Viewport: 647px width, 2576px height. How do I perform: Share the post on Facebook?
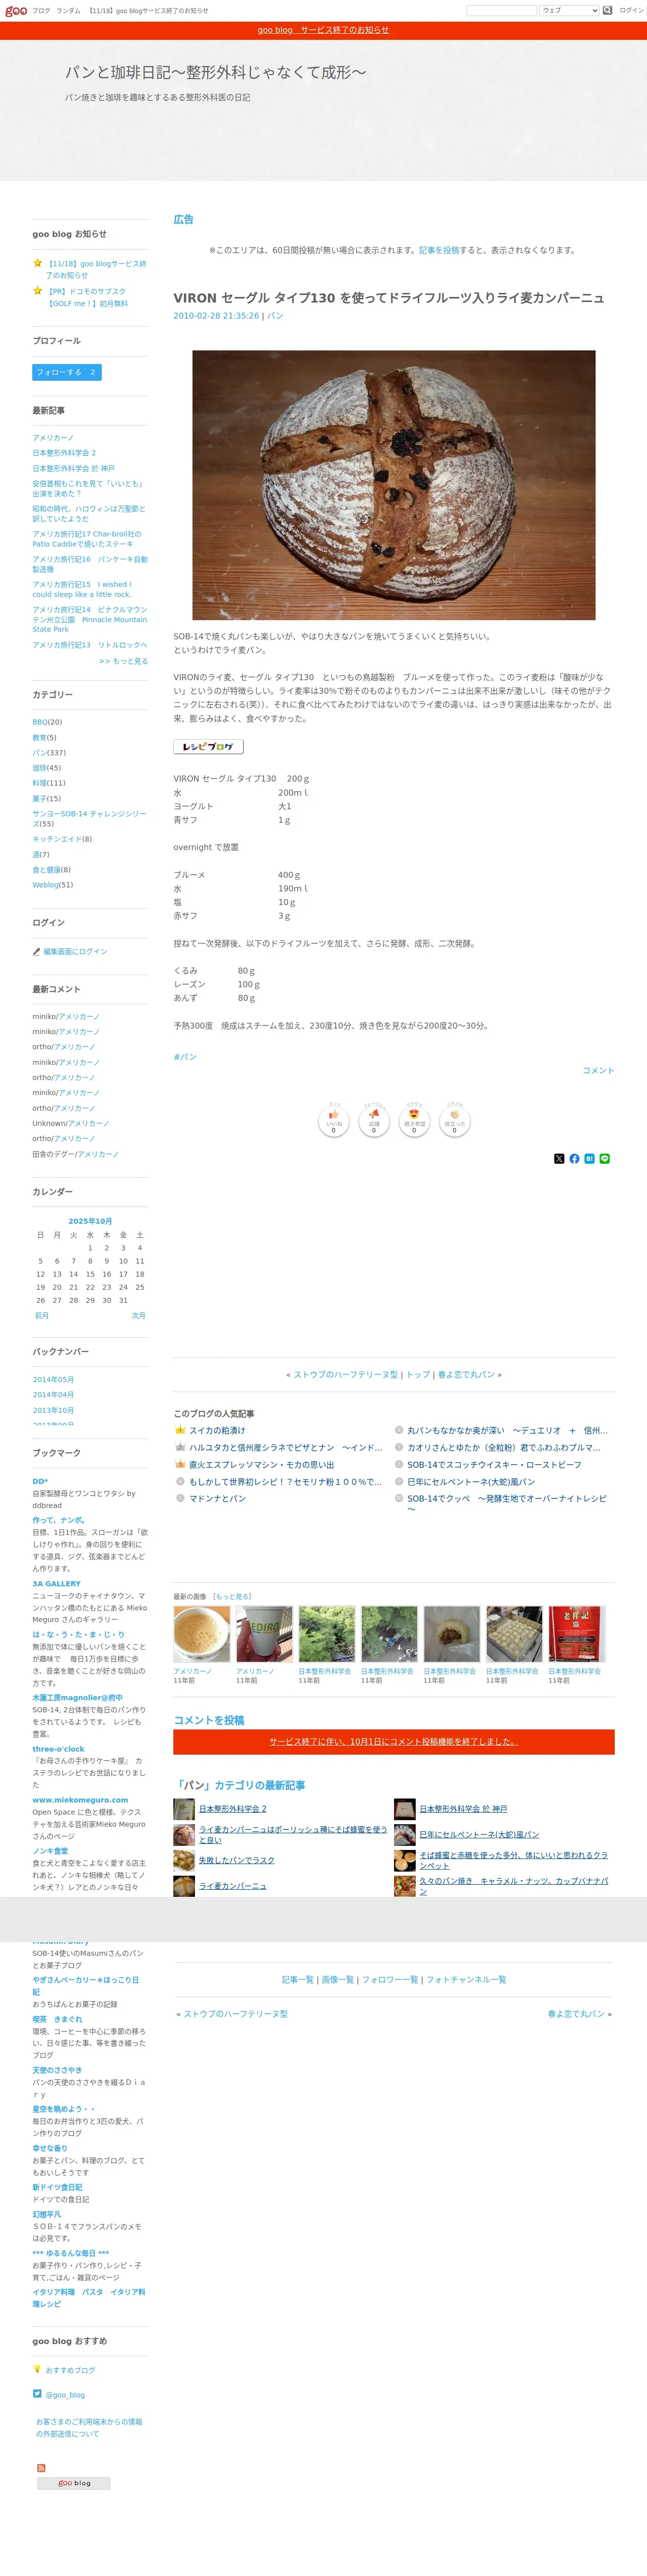(574, 1159)
